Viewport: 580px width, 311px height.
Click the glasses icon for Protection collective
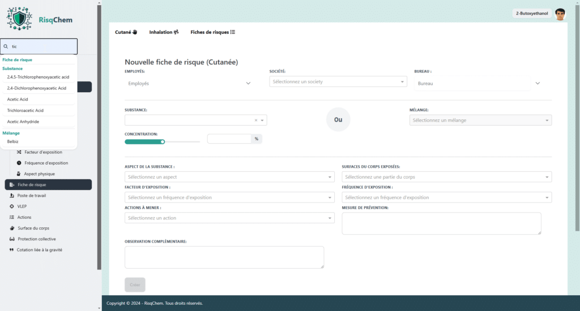11,239
